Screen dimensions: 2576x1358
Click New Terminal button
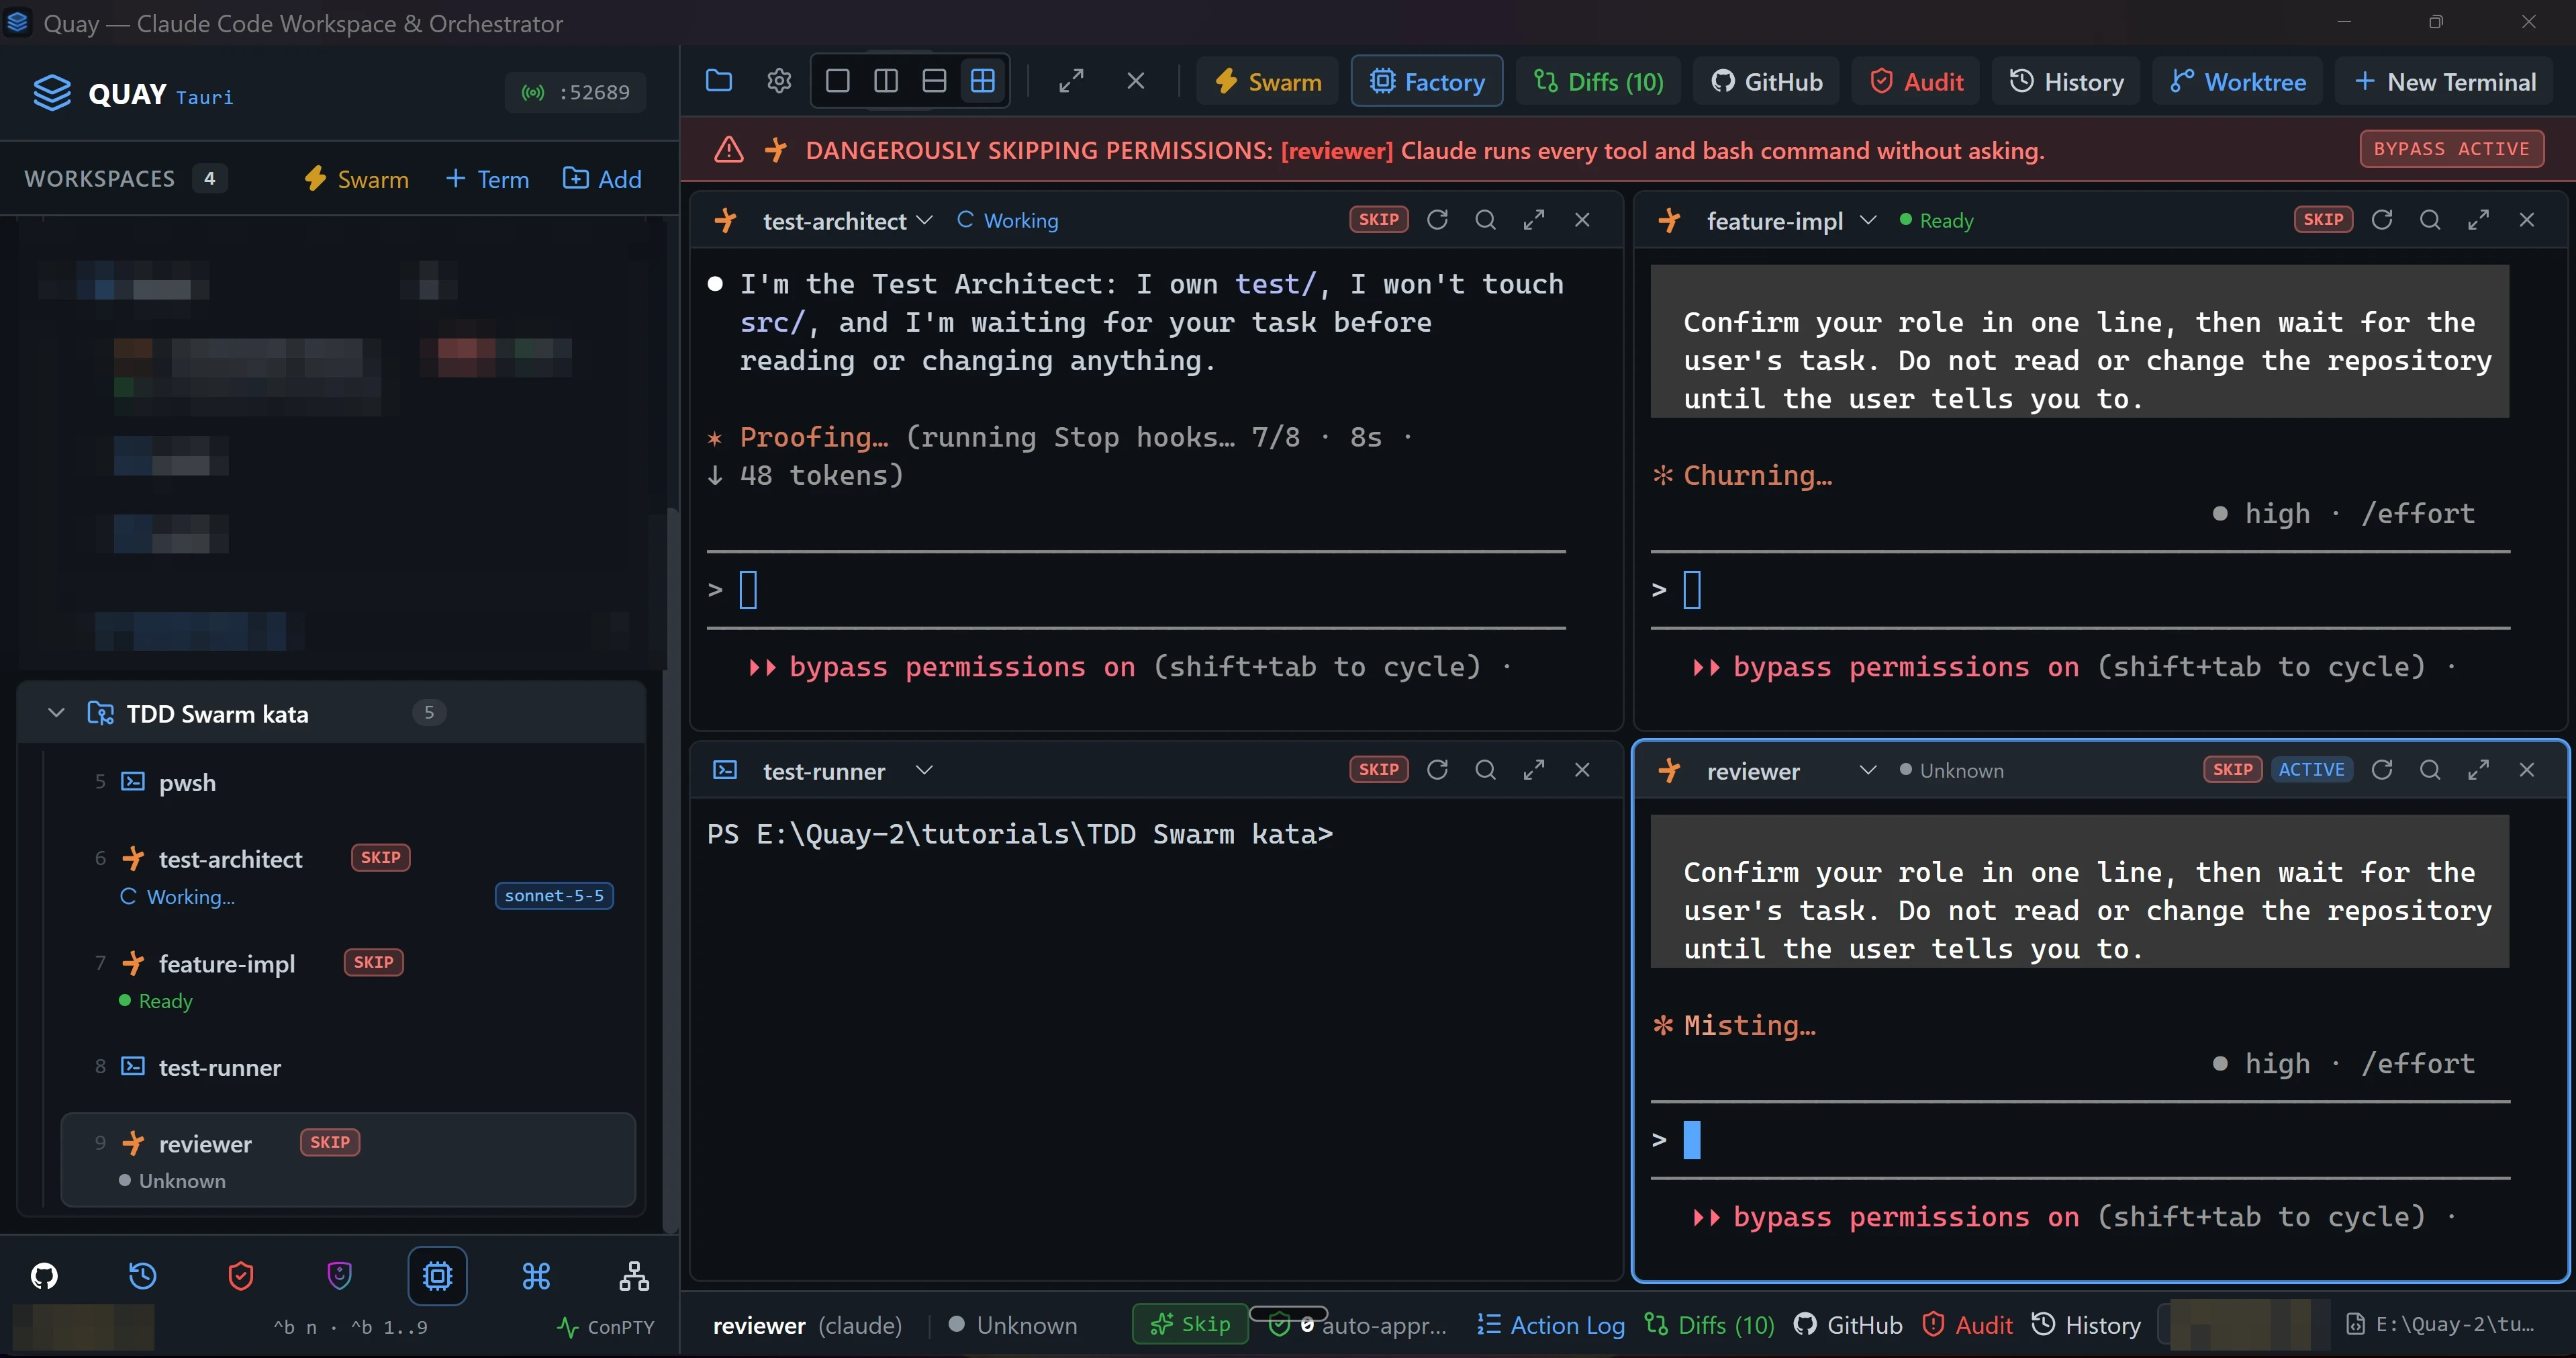[x=2445, y=81]
